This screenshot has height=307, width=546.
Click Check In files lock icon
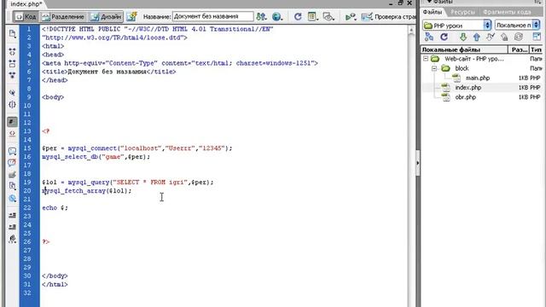504,37
